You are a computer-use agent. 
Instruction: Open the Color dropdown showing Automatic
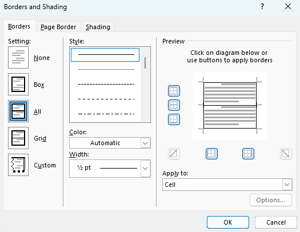(110, 143)
